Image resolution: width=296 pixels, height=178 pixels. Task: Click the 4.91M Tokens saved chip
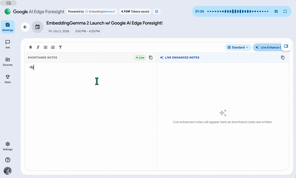pyautogui.click(x=135, y=12)
